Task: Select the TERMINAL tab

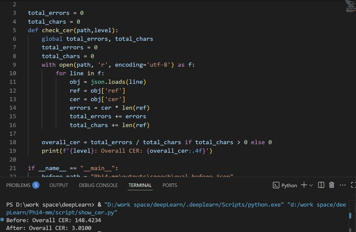Action: point(140,185)
